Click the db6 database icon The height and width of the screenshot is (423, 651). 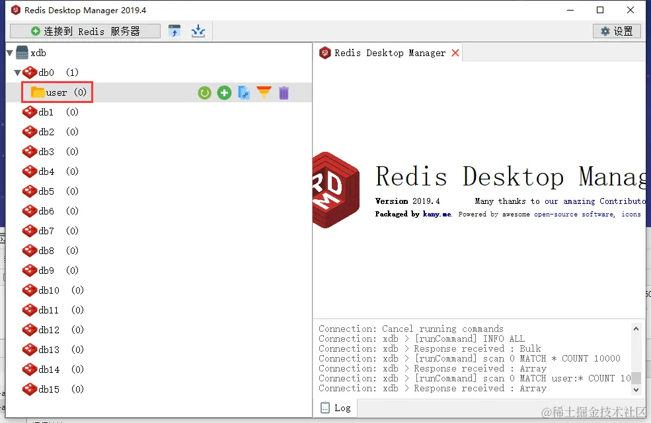pyautogui.click(x=30, y=211)
